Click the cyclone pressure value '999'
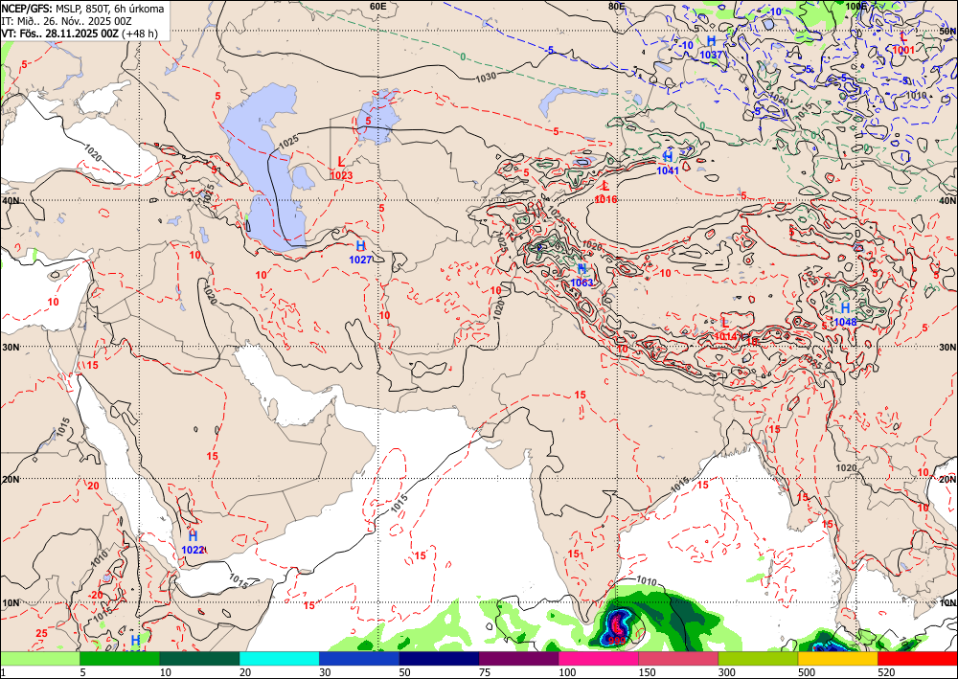The width and height of the screenshot is (958, 679). coord(617,641)
